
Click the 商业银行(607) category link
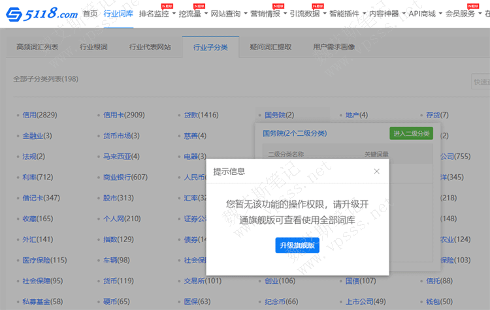pos(125,178)
